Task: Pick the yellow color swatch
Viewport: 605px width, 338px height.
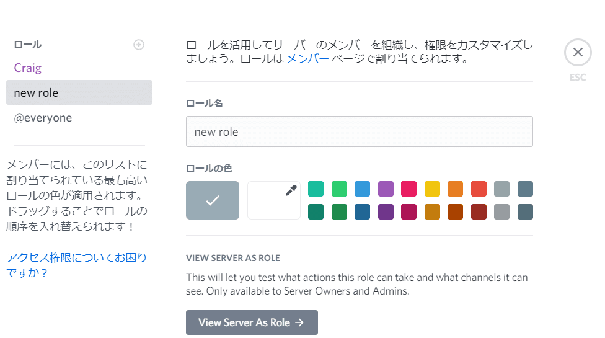Action: pyautogui.click(x=432, y=189)
